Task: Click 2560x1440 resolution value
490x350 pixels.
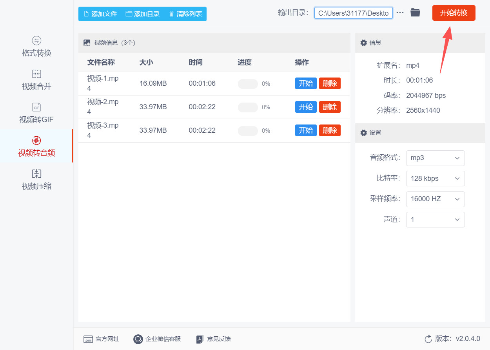Action: tap(423, 110)
